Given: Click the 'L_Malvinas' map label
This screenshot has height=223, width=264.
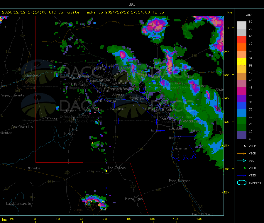Looking at the screenshot, I should pyautogui.click(x=116, y=109).
